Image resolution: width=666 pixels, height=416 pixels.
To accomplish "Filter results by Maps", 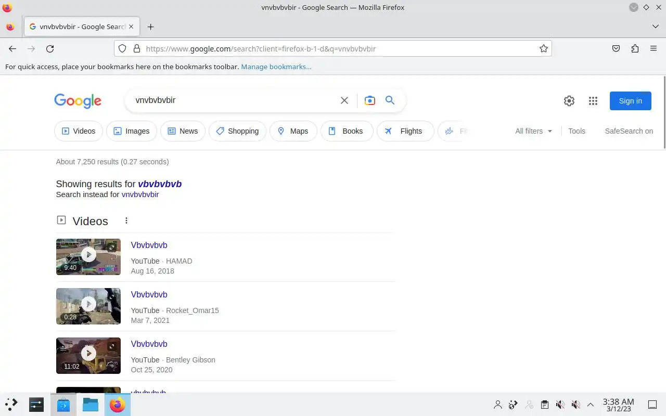I will tap(293, 131).
